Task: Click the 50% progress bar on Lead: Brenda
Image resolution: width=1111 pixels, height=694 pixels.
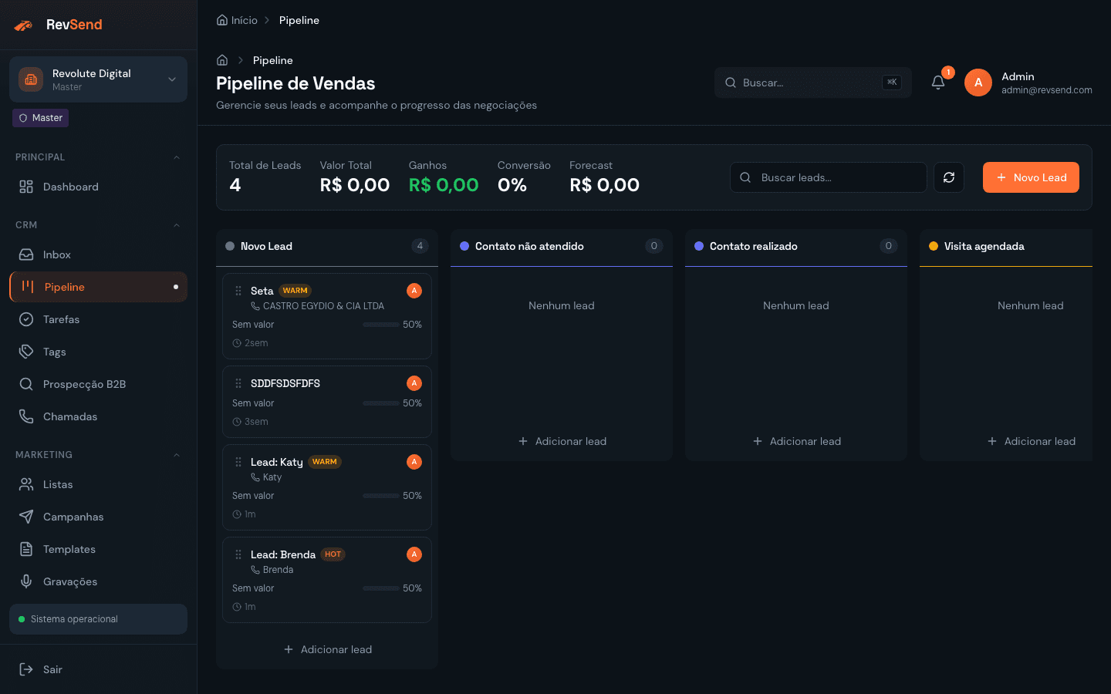Action: [380, 588]
